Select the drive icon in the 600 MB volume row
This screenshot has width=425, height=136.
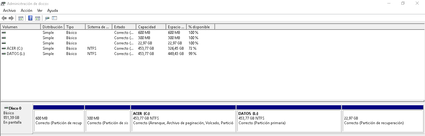[4, 32]
